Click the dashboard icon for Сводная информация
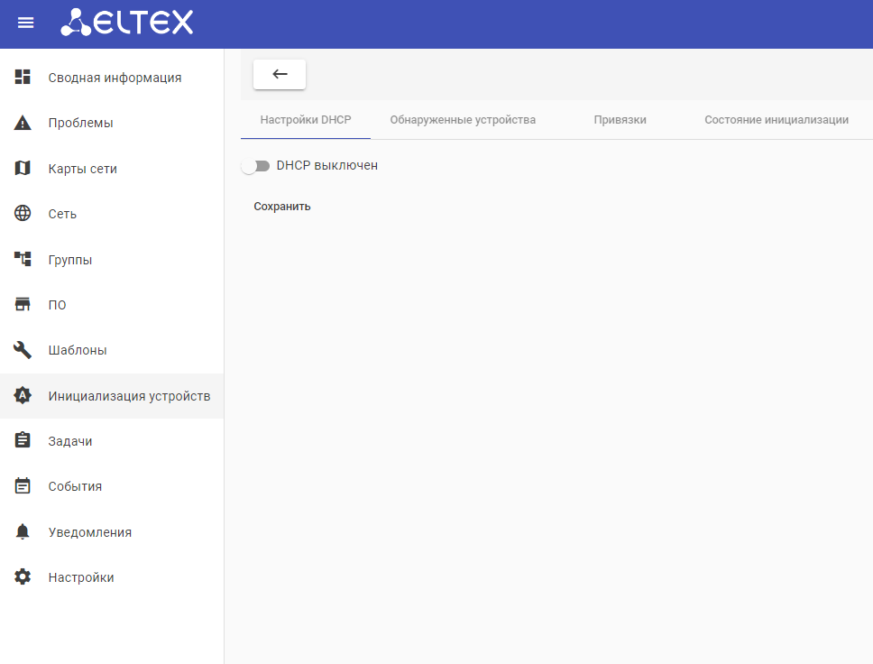The width and height of the screenshot is (873, 664). [x=23, y=78]
